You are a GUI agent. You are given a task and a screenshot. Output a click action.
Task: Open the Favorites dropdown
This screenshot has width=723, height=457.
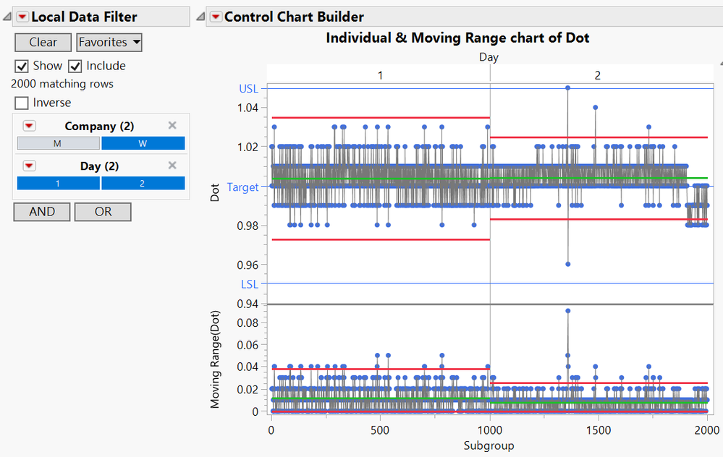109,43
